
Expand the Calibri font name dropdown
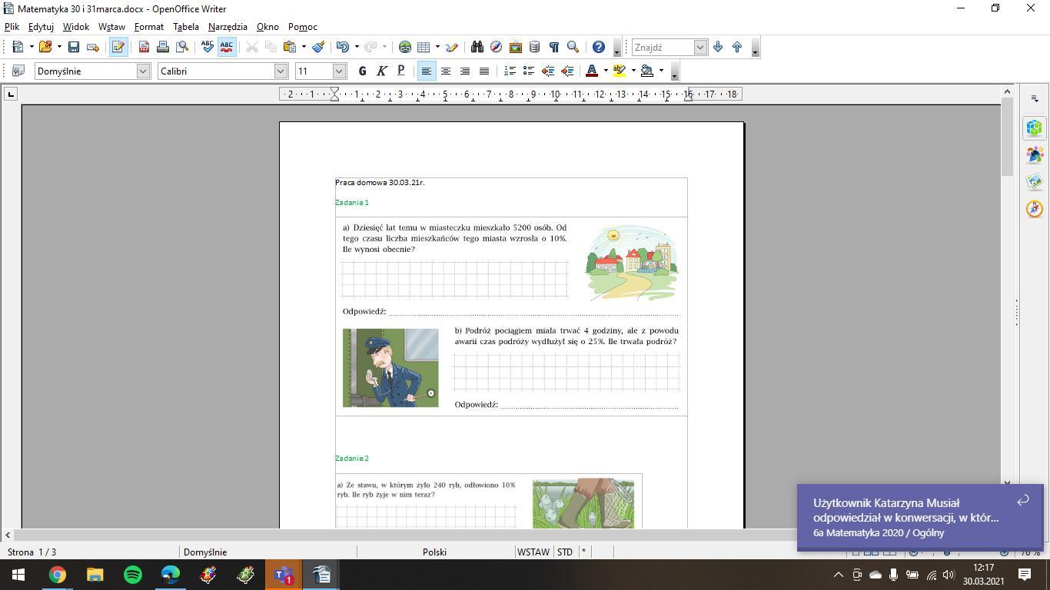pyautogui.click(x=281, y=71)
